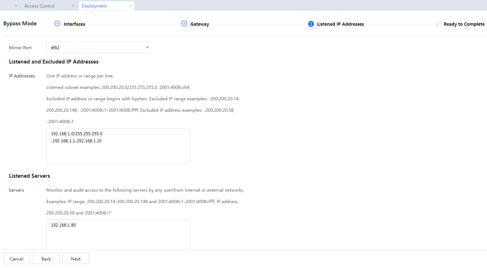Click the 192.168.1.80 entry in Servers box
Screen dimensions: 487x268
(x=63, y=225)
